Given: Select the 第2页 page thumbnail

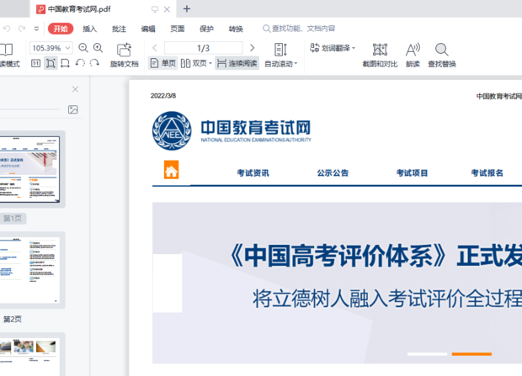Looking at the screenshot, I should [29, 269].
